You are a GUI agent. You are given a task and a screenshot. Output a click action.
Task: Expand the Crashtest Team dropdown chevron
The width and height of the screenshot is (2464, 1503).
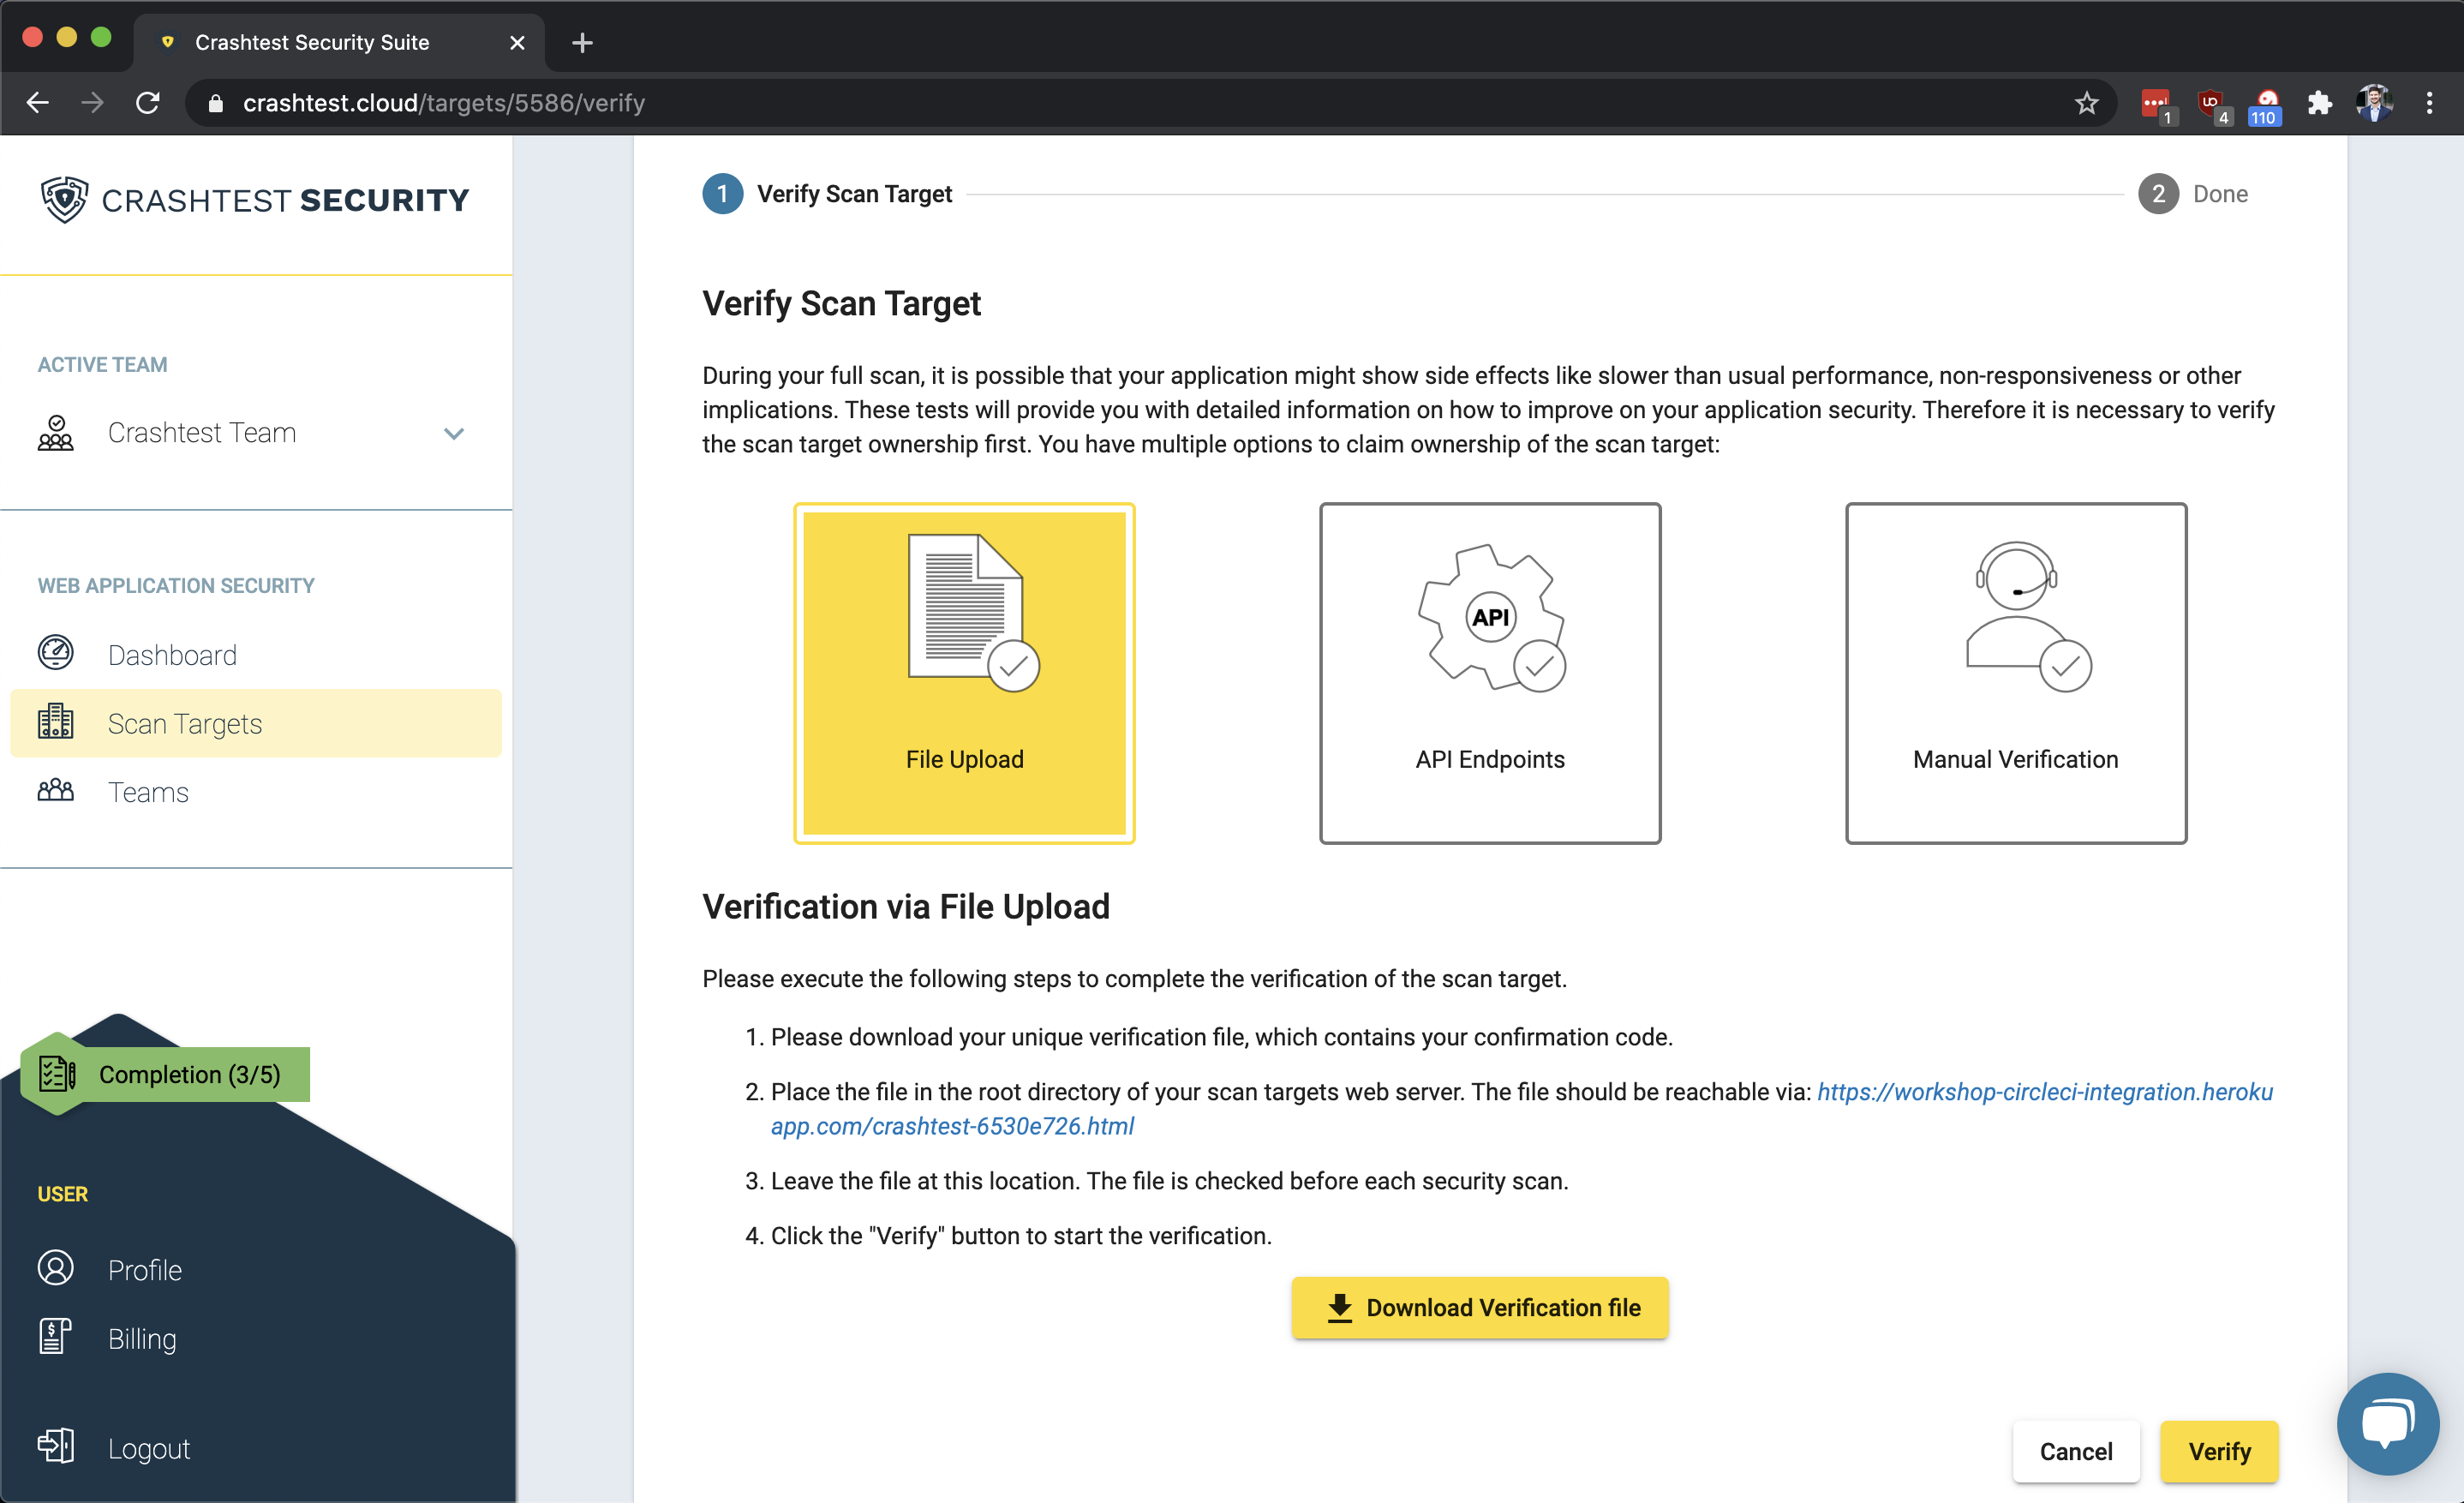click(x=454, y=433)
